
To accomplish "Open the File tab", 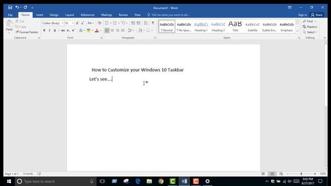I will [10, 15].
